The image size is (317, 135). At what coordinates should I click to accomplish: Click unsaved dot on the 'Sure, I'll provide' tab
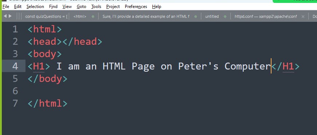pos(195,17)
